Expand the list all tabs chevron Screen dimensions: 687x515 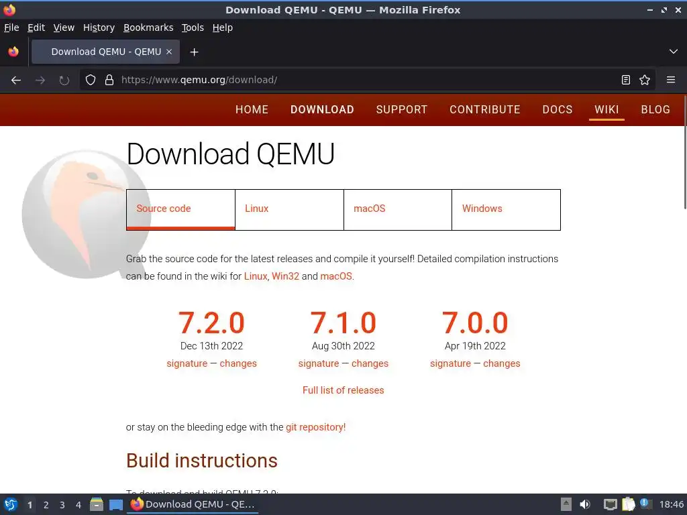tap(674, 52)
